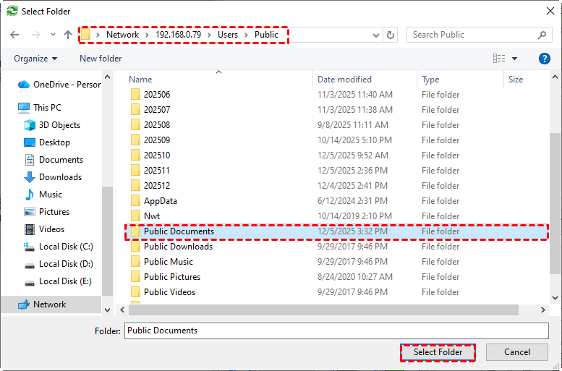The width and height of the screenshot is (562, 371).
Task: Click the Select Folder button
Action: click(x=438, y=352)
